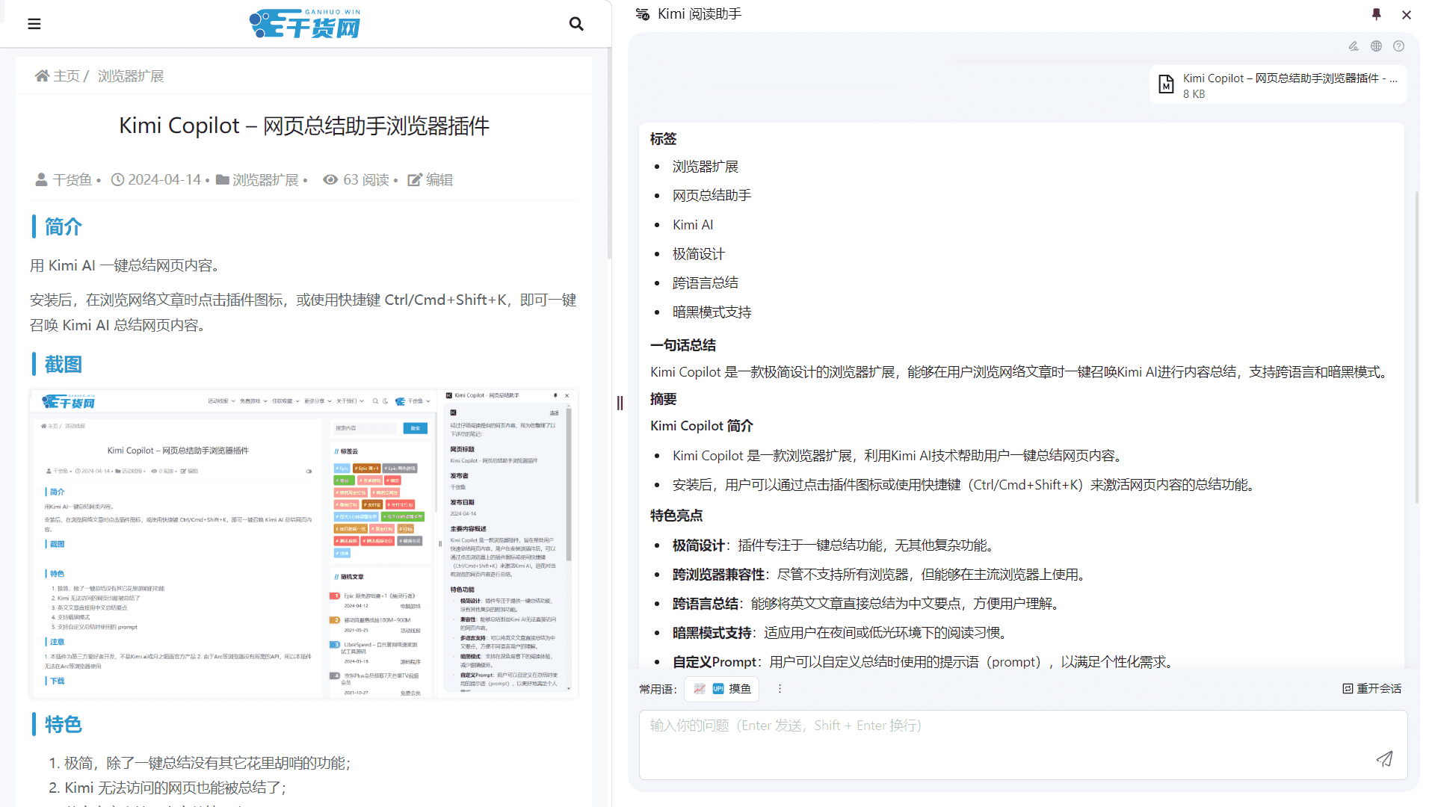
Task: Click the globe language icon
Action: point(1376,46)
